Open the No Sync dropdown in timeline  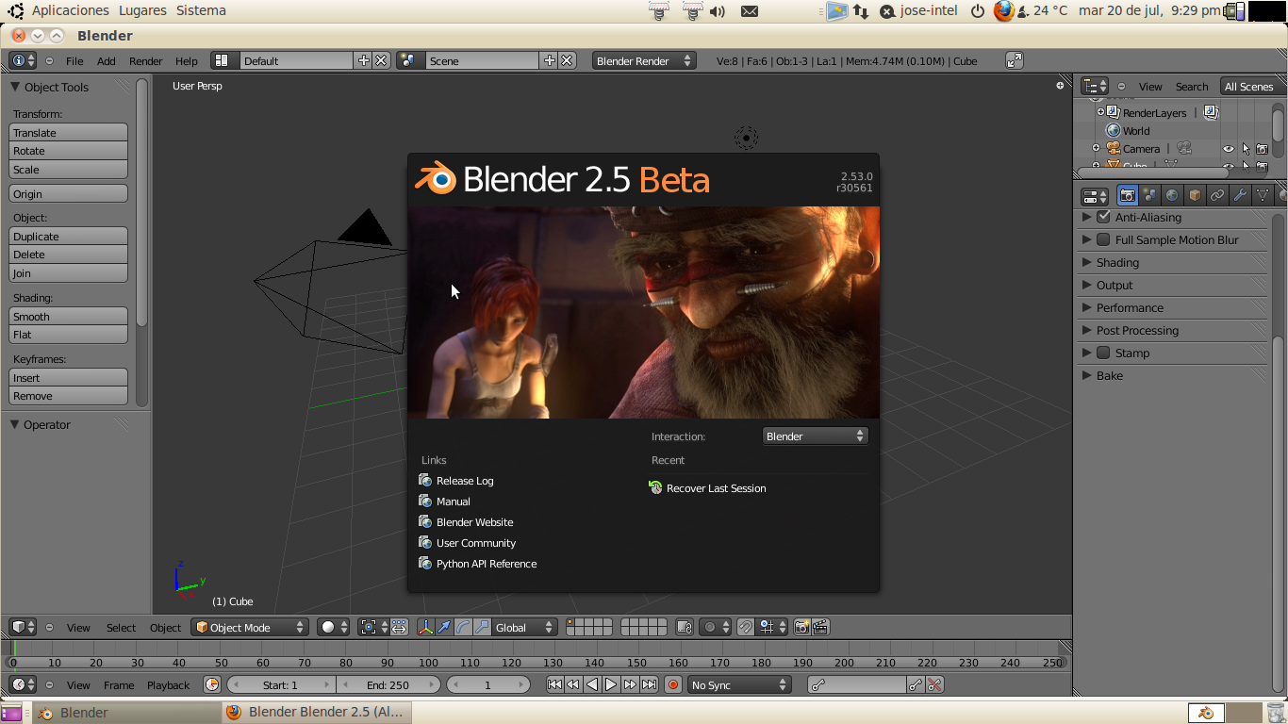[x=739, y=684]
